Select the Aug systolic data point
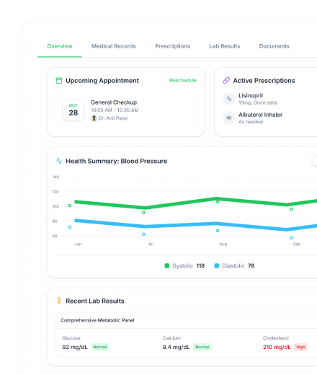317x375 pixels. pos(218,202)
